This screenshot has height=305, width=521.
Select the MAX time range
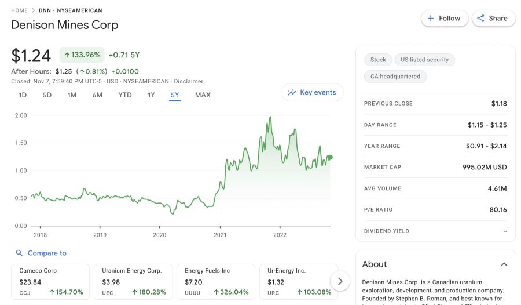[x=203, y=95]
